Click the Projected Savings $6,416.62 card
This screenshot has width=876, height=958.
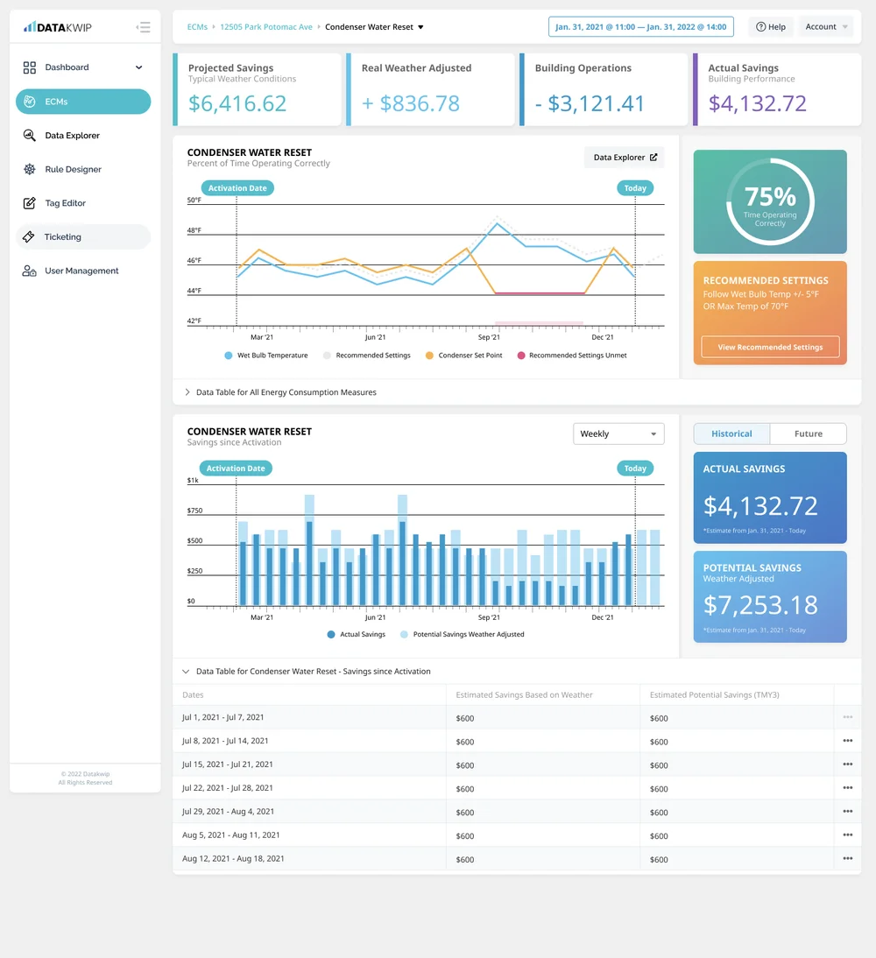[x=258, y=90]
